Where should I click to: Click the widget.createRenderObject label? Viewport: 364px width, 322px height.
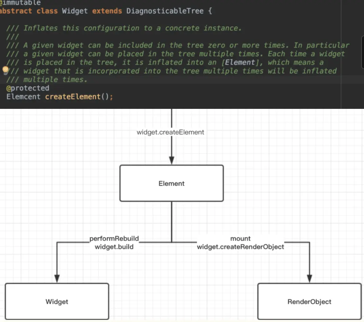point(240,246)
